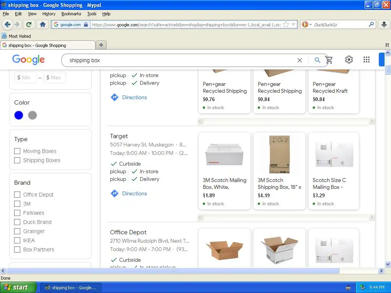Click the page vertical scrollbar down arrow
This screenshot has width=391, height=293.
point(388,264)
